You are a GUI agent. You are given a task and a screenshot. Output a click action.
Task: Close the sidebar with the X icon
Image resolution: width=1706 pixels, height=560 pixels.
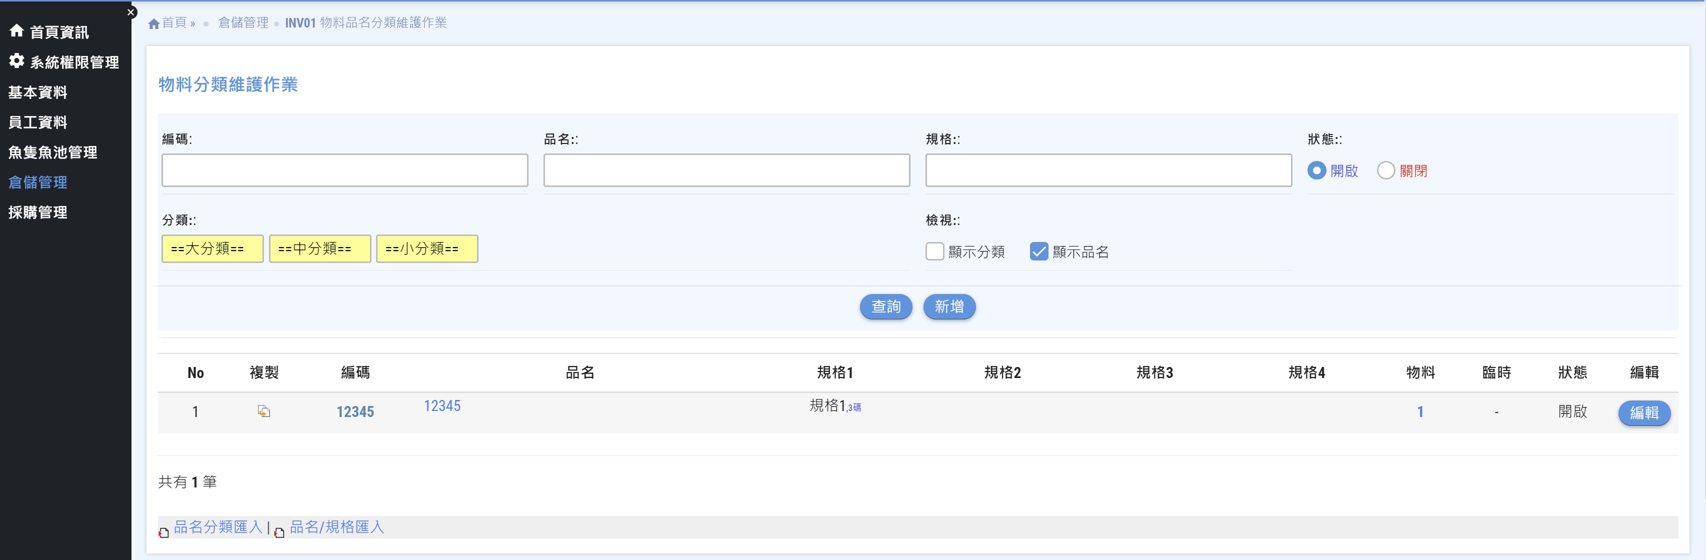[131, 12]
